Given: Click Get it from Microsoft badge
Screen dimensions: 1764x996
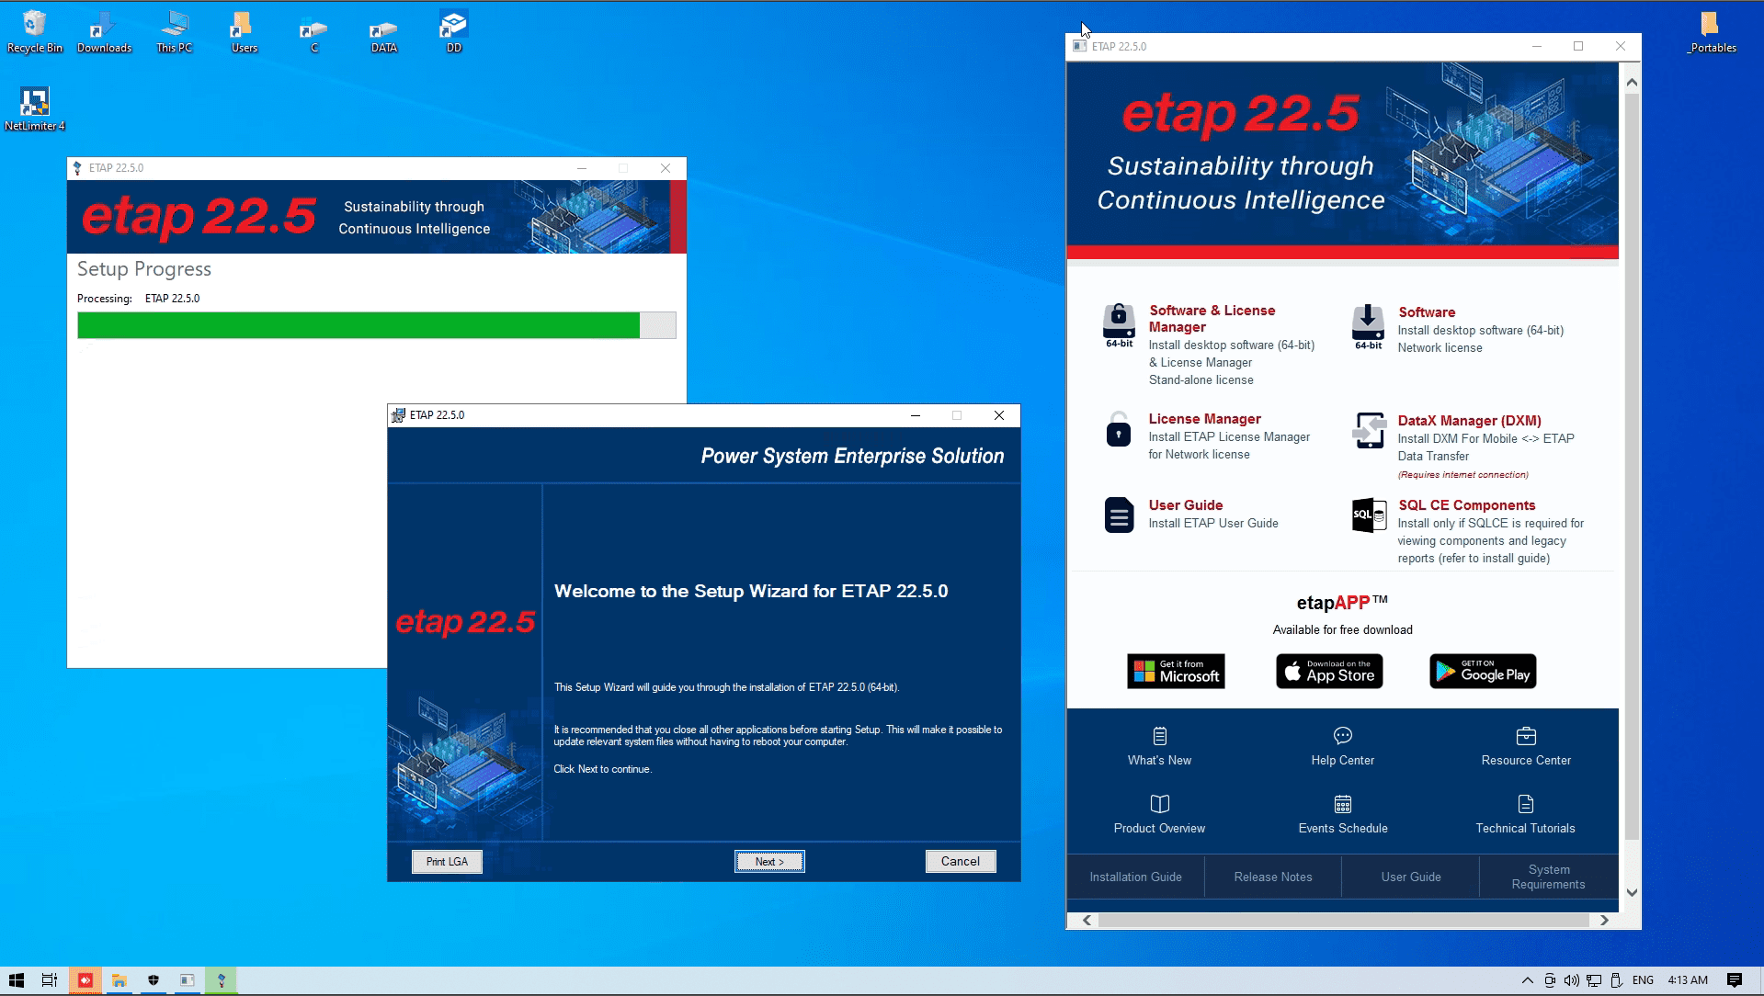Looking at the screenshot, I should pos(1176,672).
